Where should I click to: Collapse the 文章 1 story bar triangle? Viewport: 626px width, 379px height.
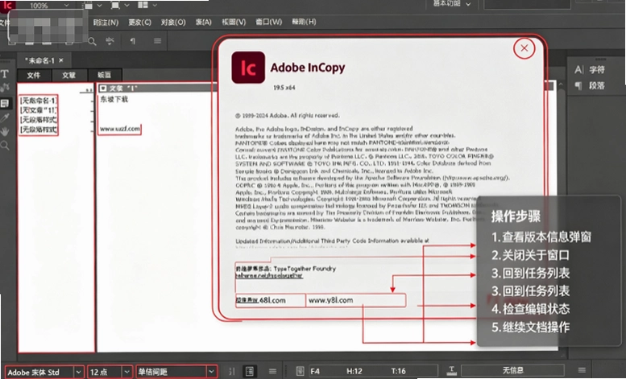[x=103, y=89]
